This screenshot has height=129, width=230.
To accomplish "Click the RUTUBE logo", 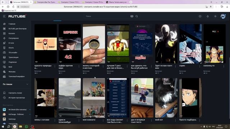I will click(17, 16).
